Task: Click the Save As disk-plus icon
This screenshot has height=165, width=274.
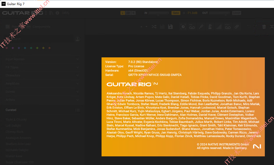Action: (170, 27)
